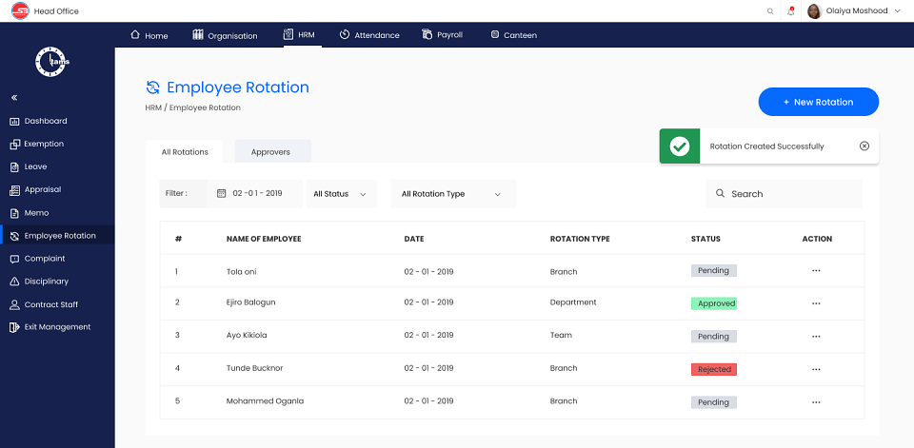Image resolution: width=914 pixels, height=448 pixels.
Task: Go to Dashboard in sidebar
Action: (x=46, y=121)
